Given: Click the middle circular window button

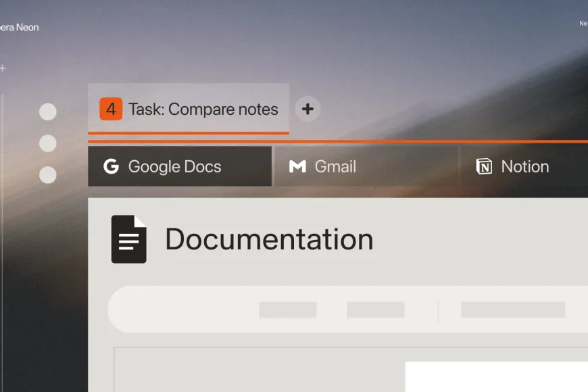Looking at the screenshot, I should pos(48,143).
